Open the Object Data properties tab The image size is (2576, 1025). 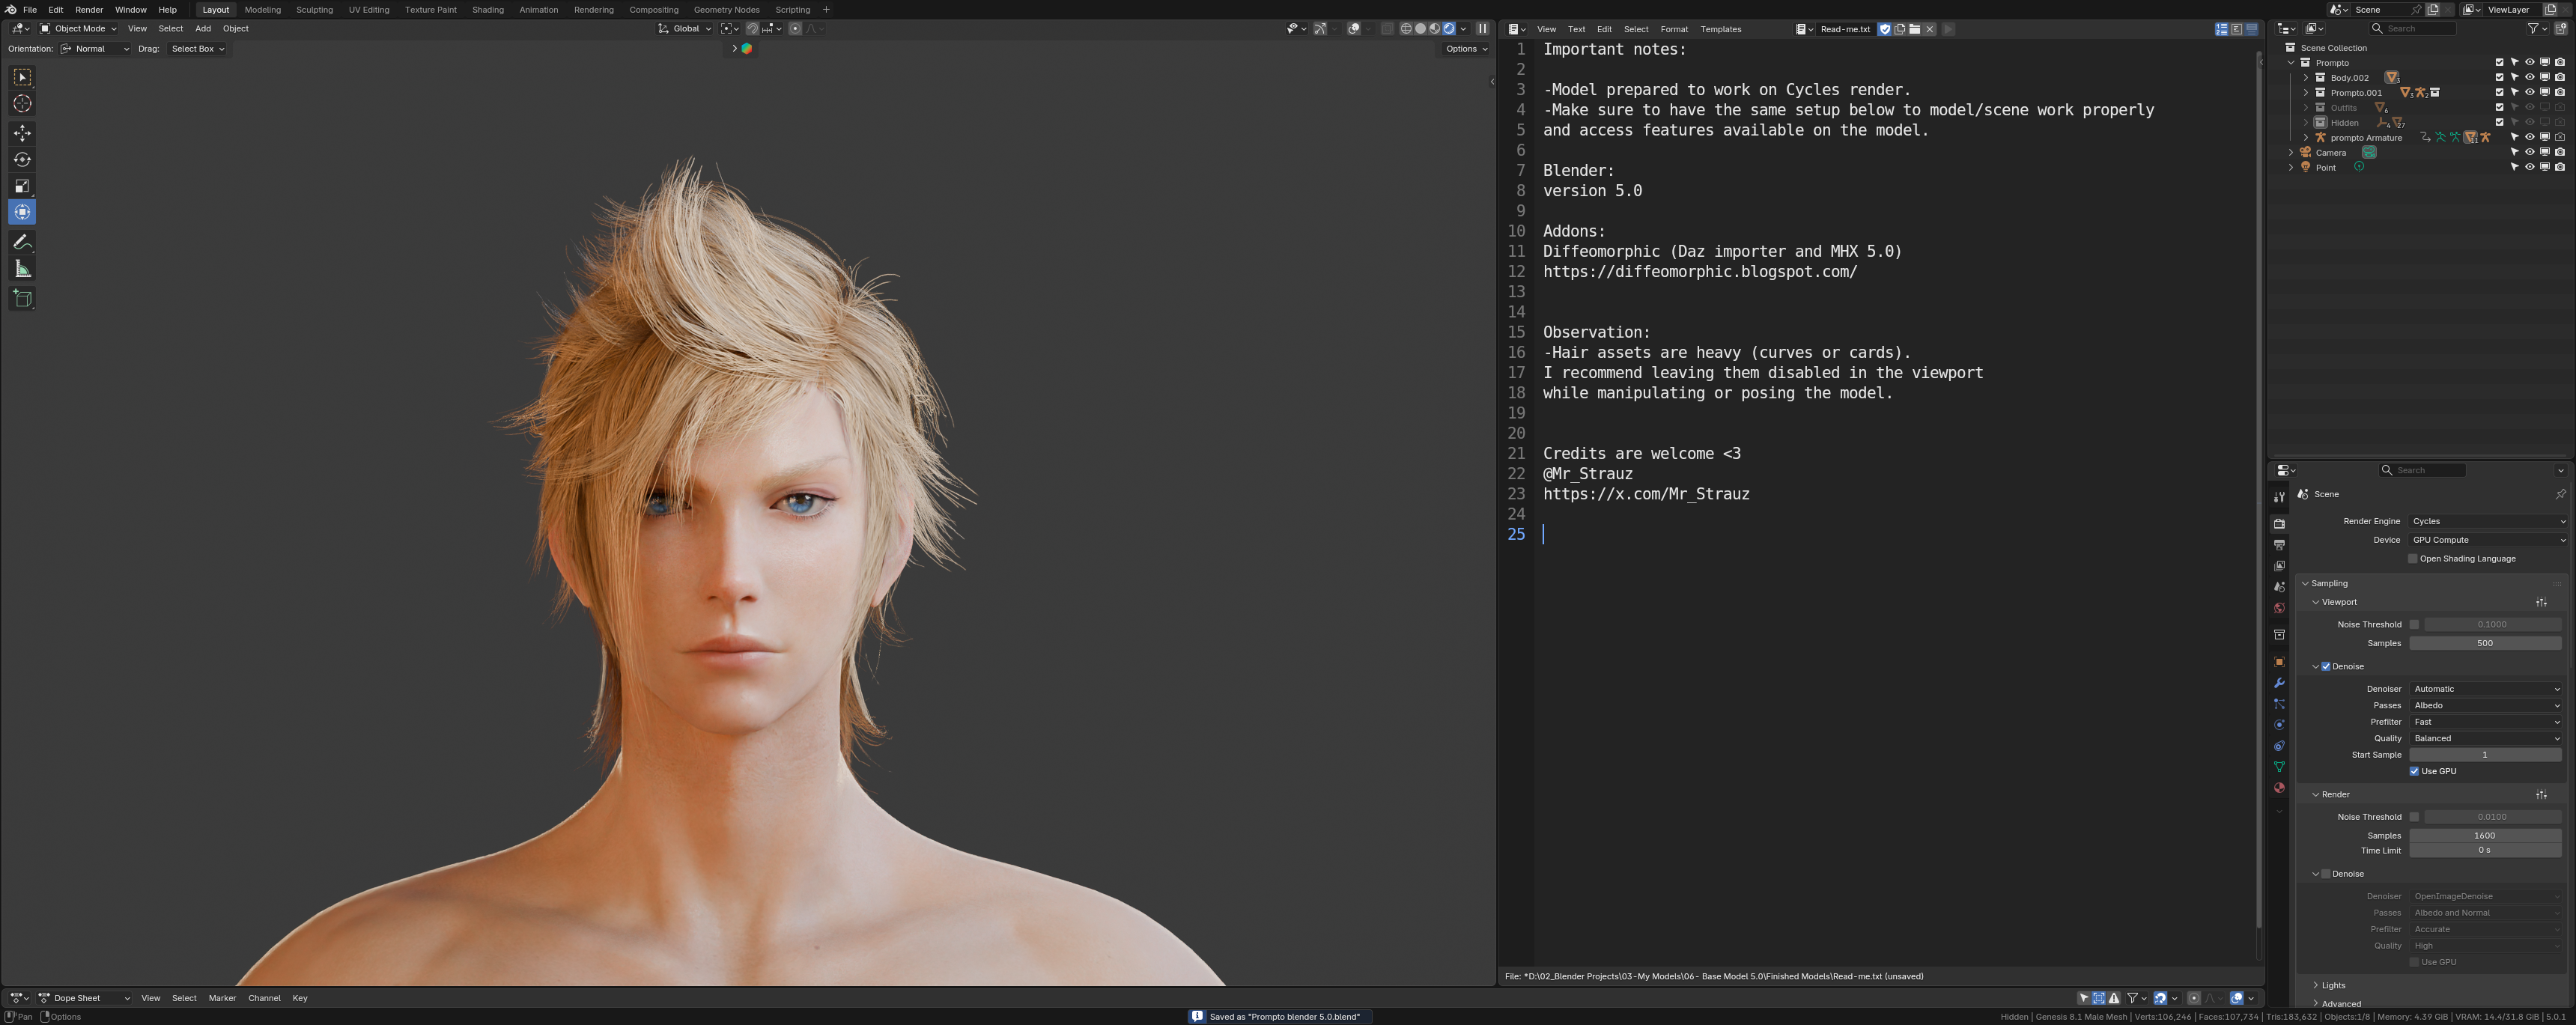pyautogui.click(x=2279, y=767)
